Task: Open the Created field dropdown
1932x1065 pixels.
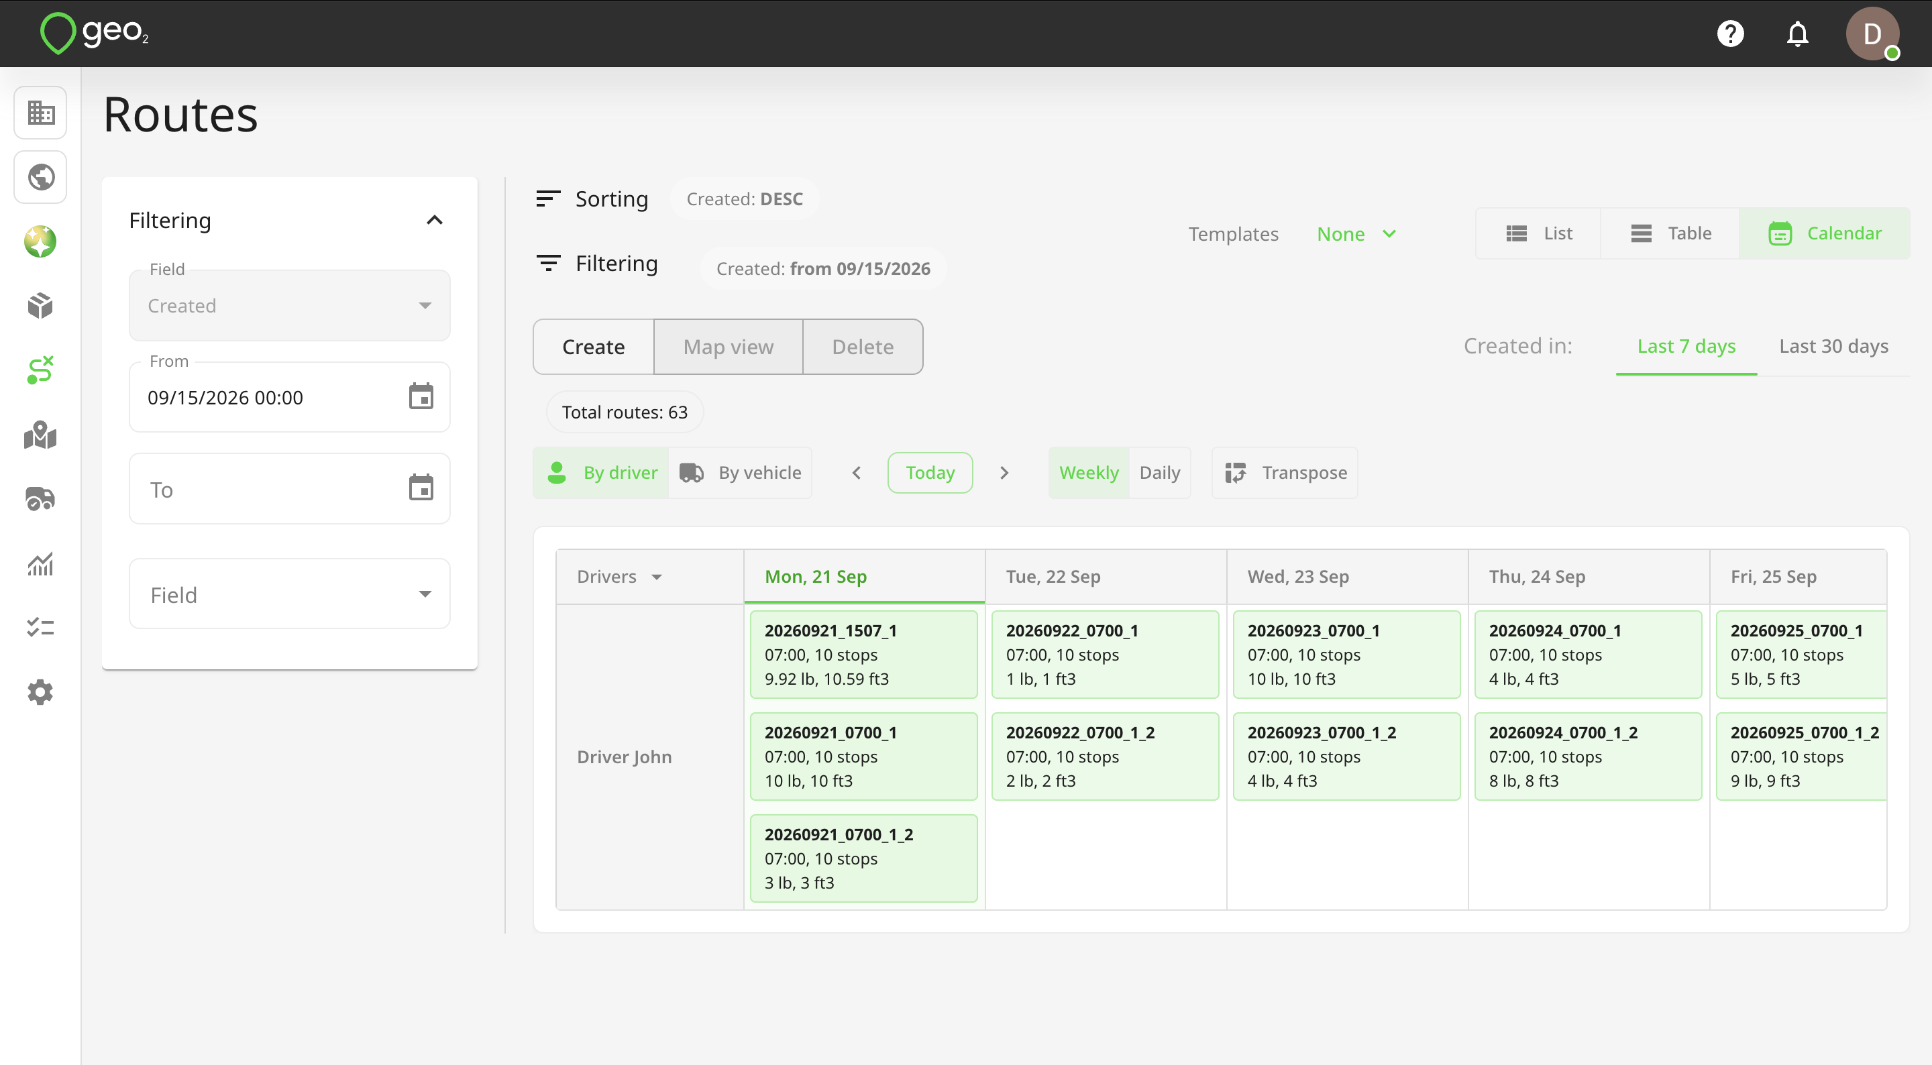Action: pos(290,305)
